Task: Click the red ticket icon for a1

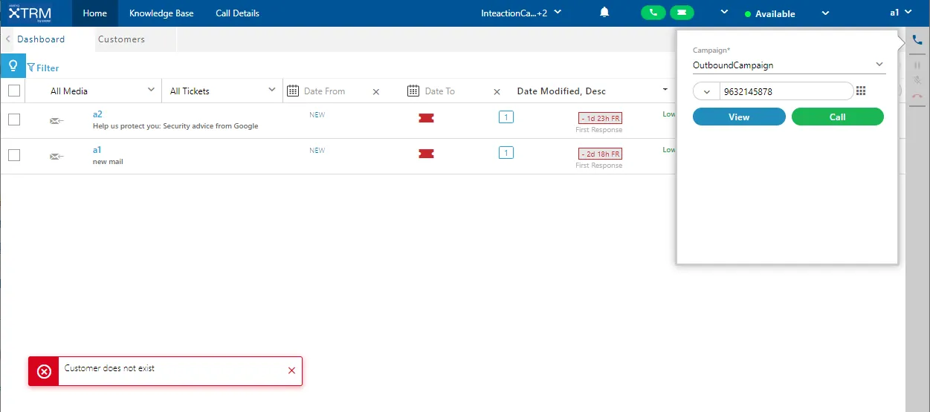Action: click(426, 154)
